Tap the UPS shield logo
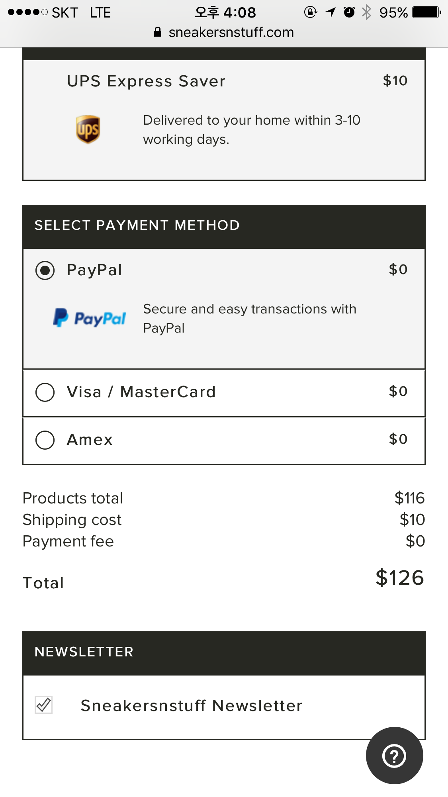Screen dimensions: 448x797 click(x=88, y=129)
